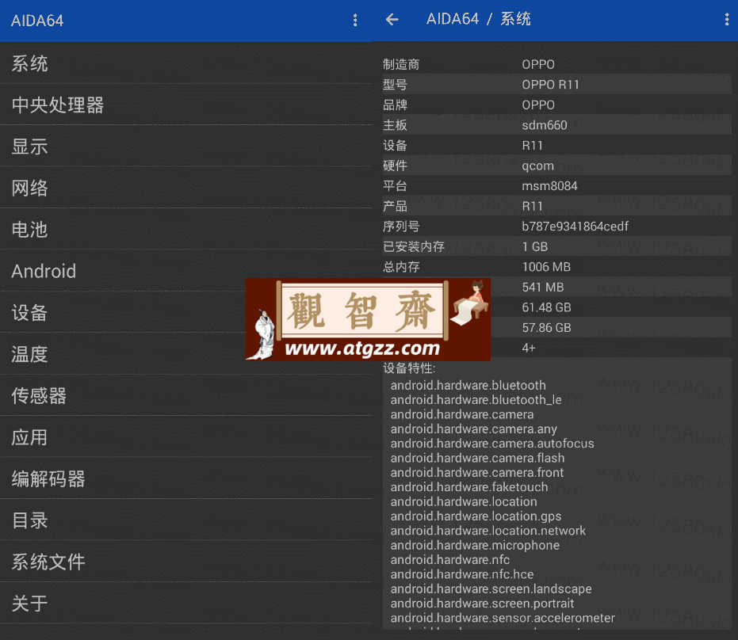This screenshot has width=738, height=640.
Task: Select the 型号 OPPO R11 row
Action: pos(556,85)
